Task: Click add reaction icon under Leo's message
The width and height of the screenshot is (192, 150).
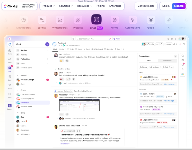Action: [67, 61]
